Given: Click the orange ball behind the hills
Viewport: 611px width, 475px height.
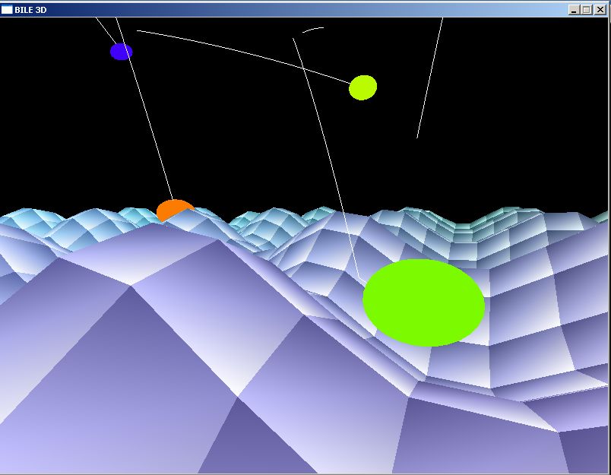Looking at the screenshot, I should (174, 211).
